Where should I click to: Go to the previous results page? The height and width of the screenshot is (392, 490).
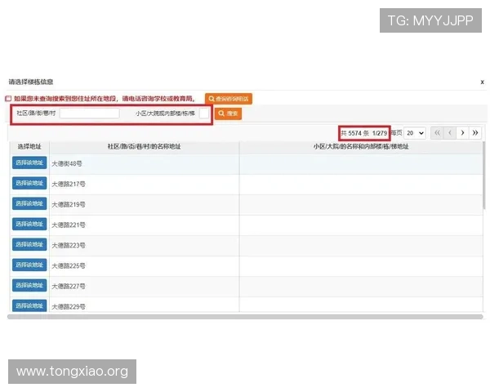pos(450,133)
